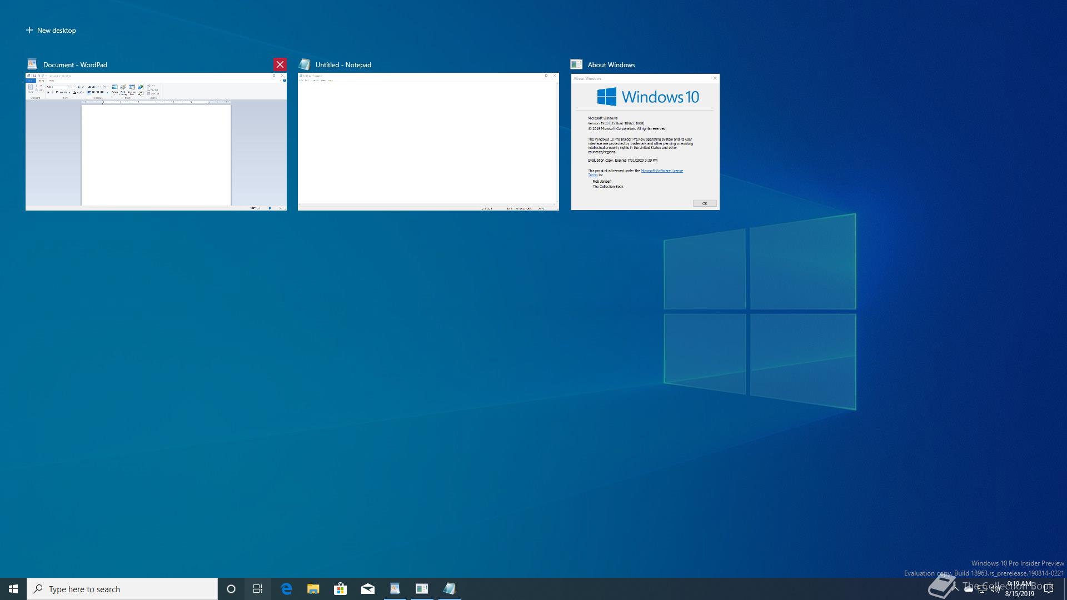Click the Notepad taskbar icon
This screenshot has height=600, width=1067.
coord(449,589)
